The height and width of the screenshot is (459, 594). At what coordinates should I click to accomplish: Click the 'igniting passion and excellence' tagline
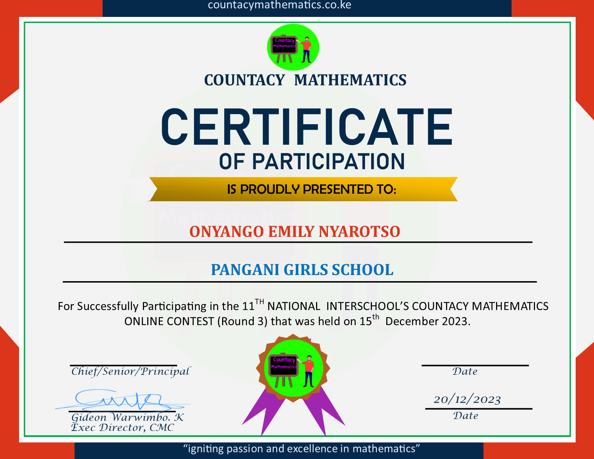point(302,449)
